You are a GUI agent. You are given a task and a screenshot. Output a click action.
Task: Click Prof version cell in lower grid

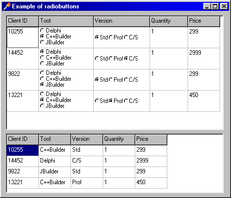(x=87, y=183)
